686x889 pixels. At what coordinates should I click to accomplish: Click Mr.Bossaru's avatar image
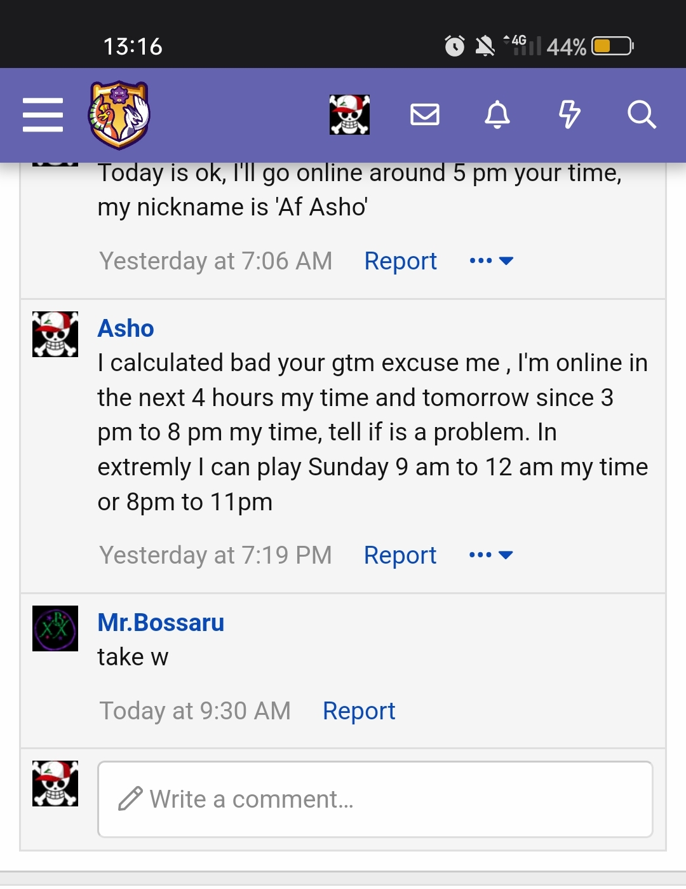point(55,628)
